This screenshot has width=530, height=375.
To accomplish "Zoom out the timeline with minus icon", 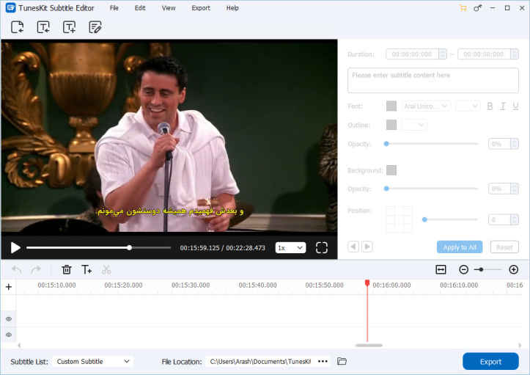I will tap(463, 270).
